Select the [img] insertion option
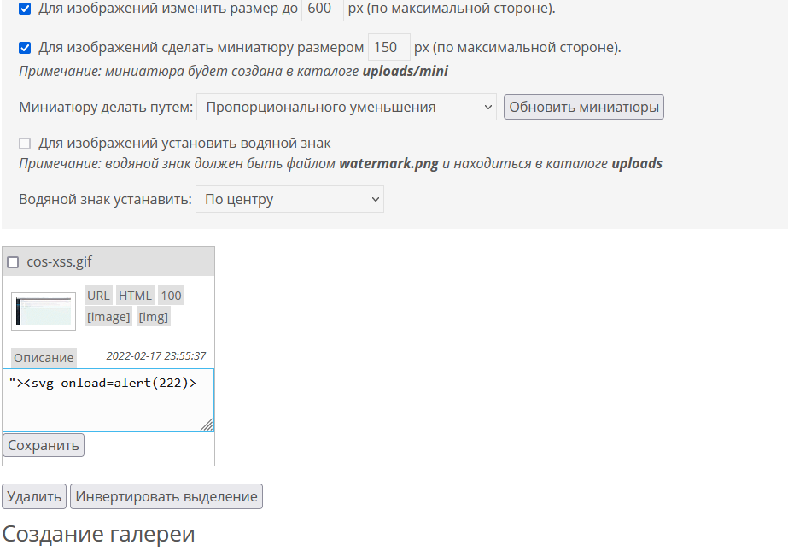This screenshot has height=551, width=788. tap(153, 316)
